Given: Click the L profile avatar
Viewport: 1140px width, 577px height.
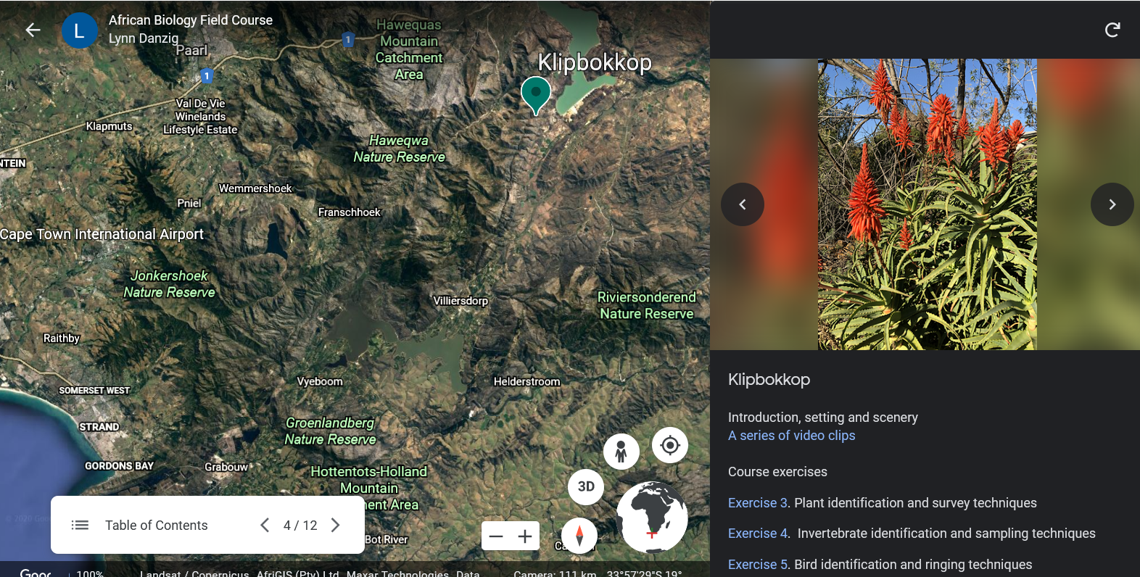Looking at the screenshot, I should (79, 30).
